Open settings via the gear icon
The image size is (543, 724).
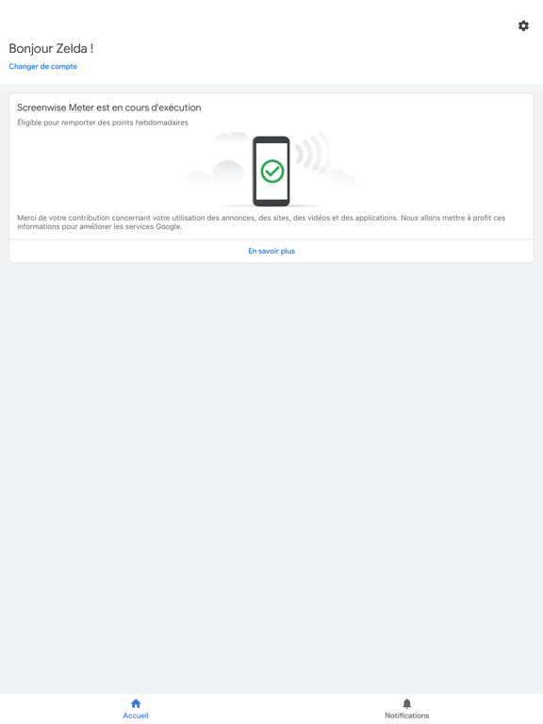coord(523,25)
